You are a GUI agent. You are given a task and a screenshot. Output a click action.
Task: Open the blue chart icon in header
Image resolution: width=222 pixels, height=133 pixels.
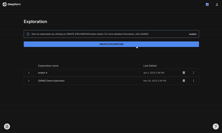click(x=207, y=4)
